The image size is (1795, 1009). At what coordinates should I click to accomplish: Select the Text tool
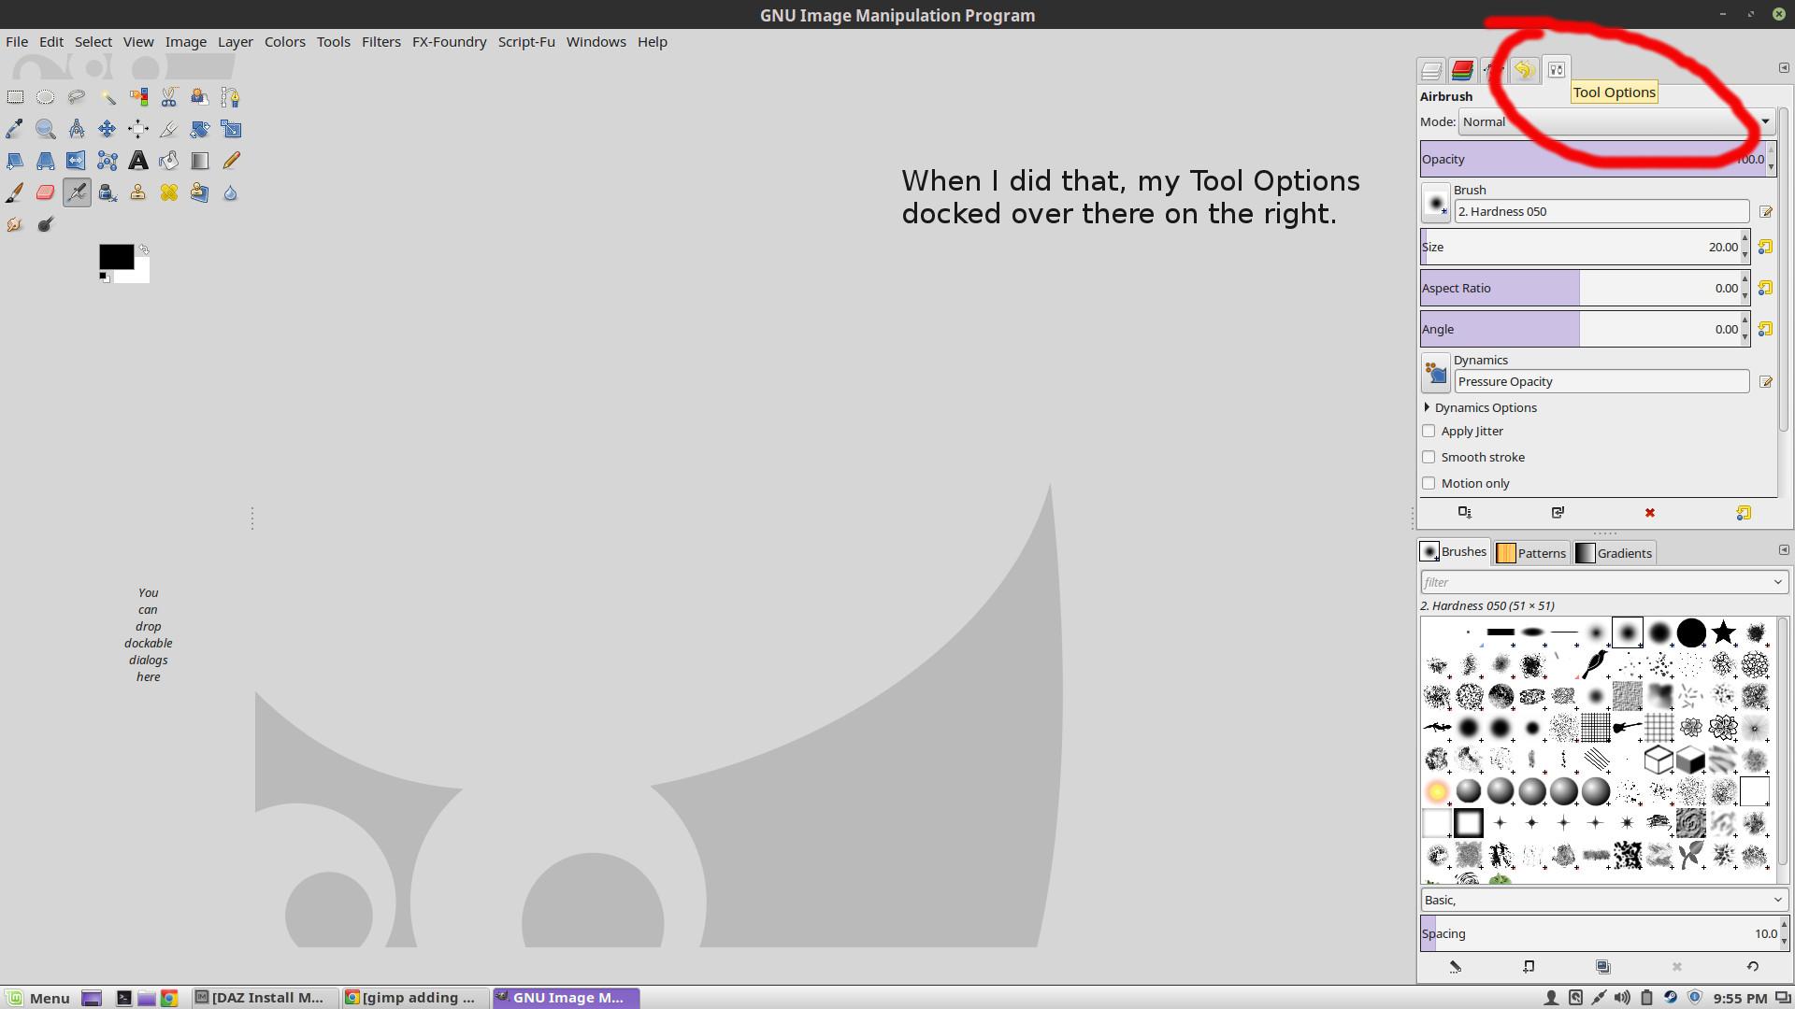pyautogui.click(x=138, y=161)
